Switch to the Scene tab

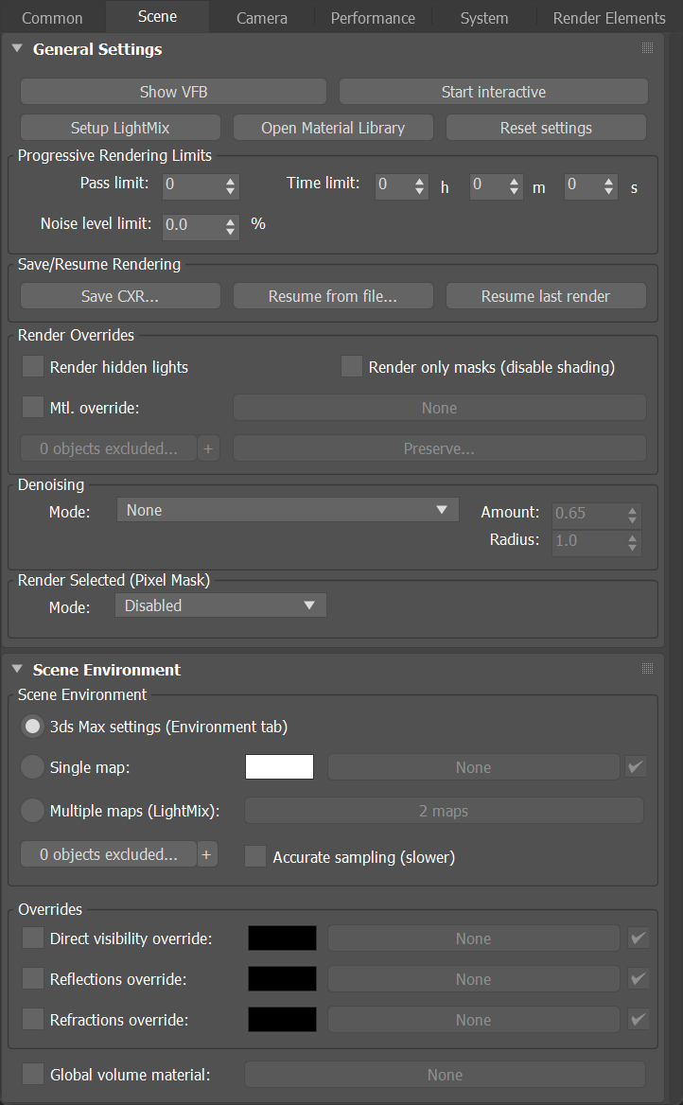tap(157, 16)
